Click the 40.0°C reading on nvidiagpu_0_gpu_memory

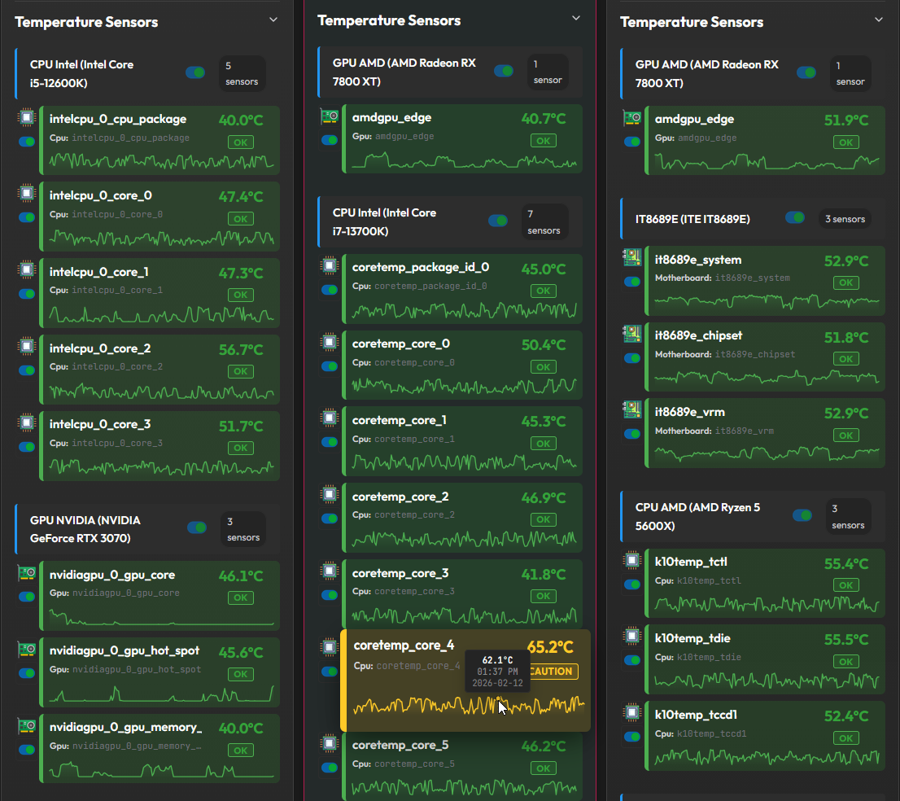tap(241, 728)
